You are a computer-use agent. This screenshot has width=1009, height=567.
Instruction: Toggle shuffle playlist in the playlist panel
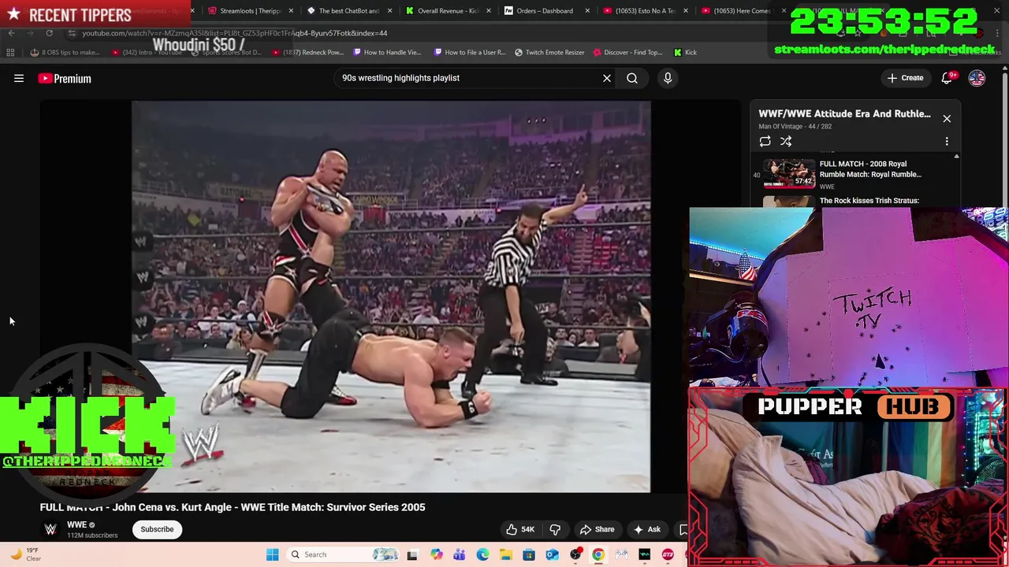click(786, 142)
